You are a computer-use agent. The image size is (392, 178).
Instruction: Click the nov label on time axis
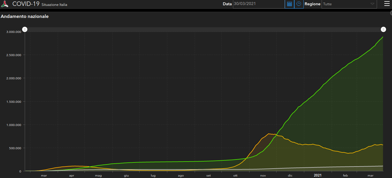coord(263,176)
